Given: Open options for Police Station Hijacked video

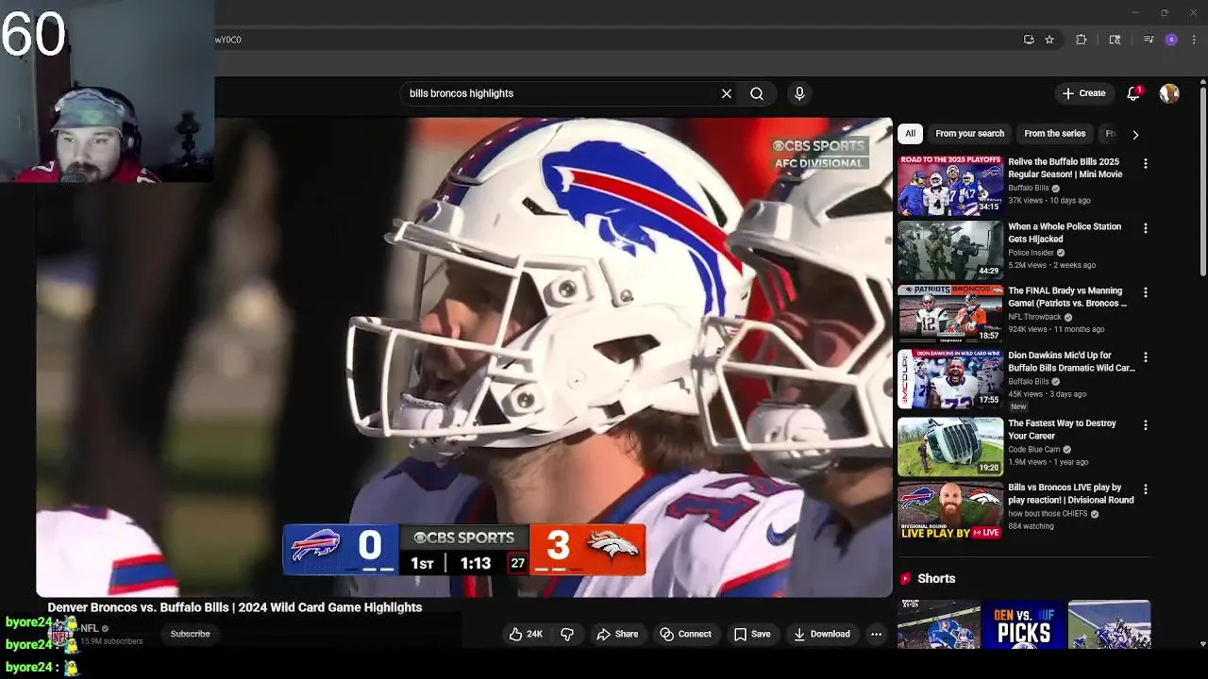Looking at the screenshot, I should (x=1146, y=228).
